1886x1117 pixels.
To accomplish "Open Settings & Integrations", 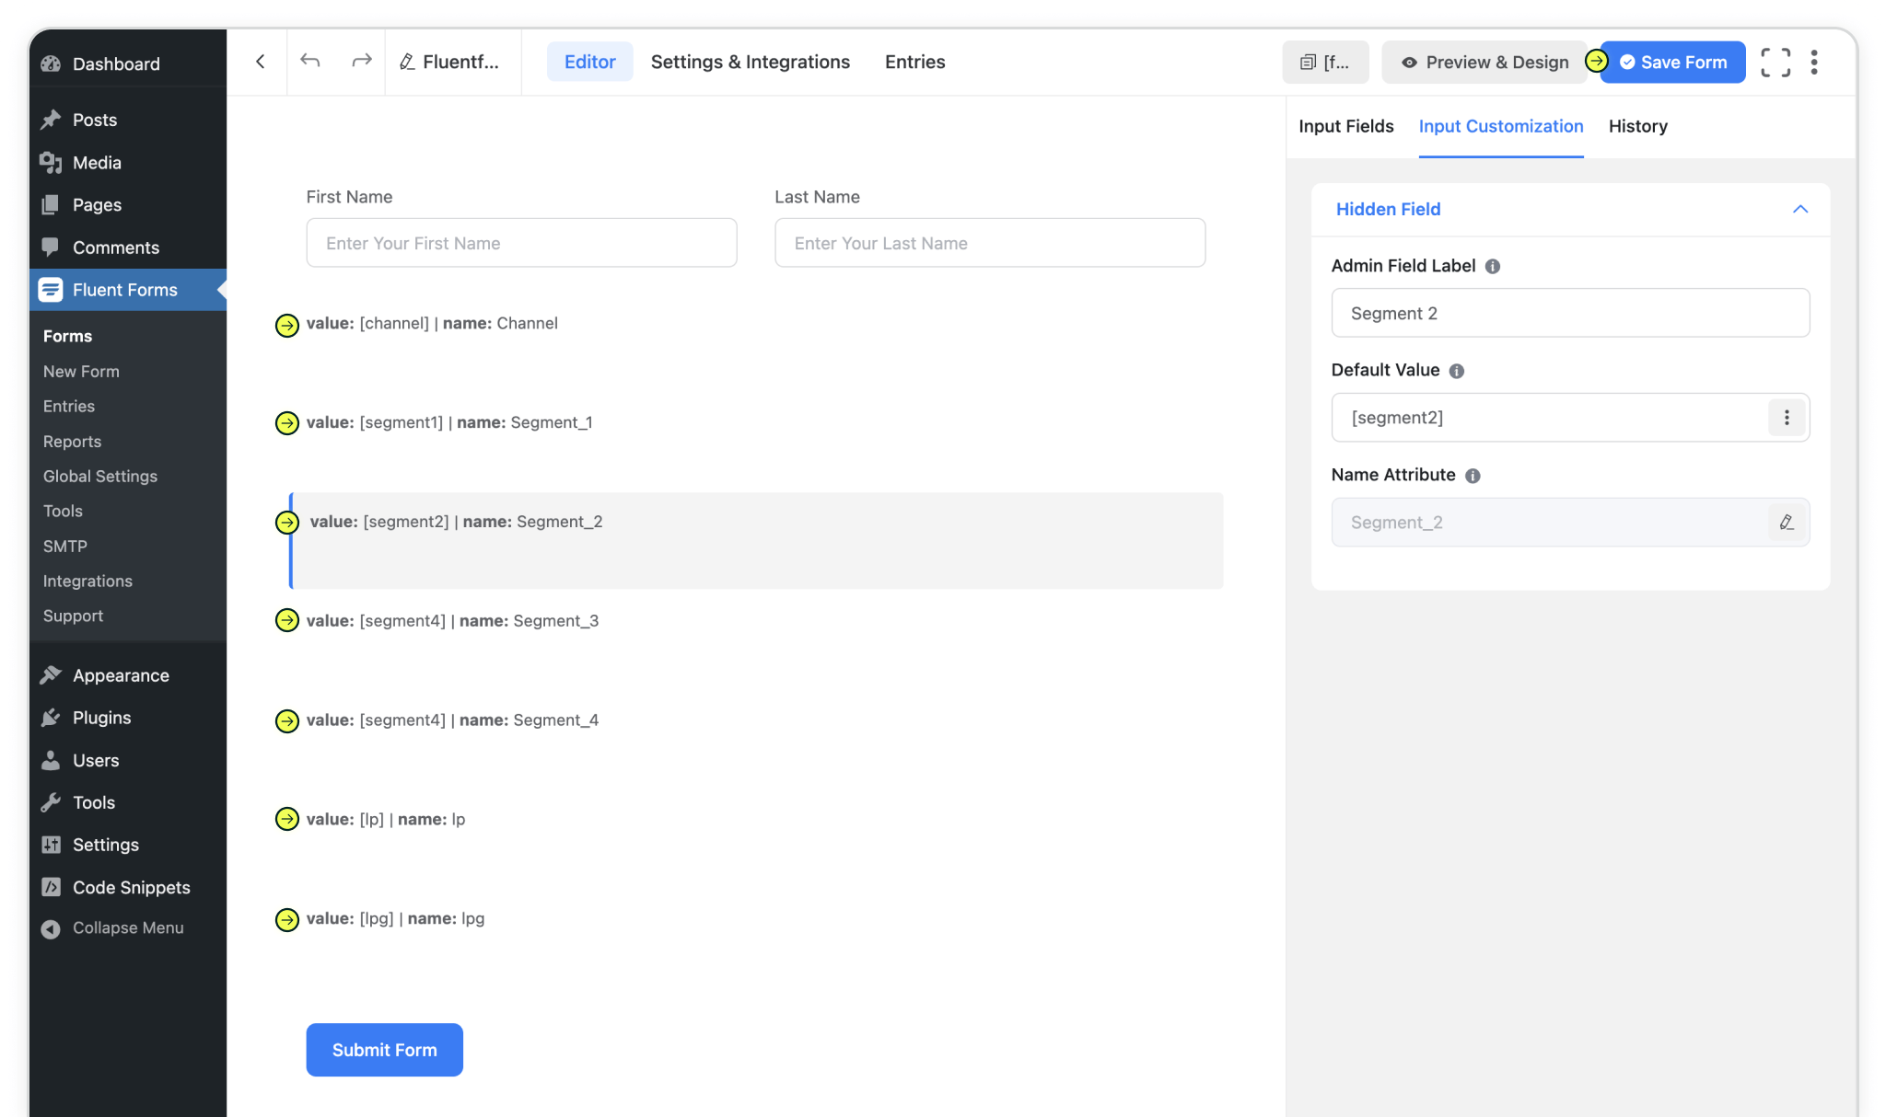I will click(750, 62).
